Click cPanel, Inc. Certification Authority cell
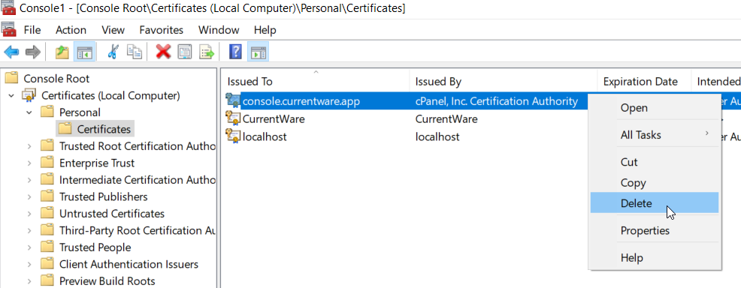741x288 pixels. pyautogui.click(x=496, y=100)
